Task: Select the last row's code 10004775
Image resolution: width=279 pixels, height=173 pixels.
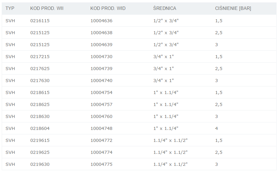Action: [x=101, y=164]
